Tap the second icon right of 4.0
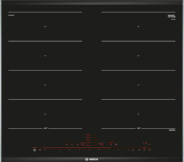 (x=116, y=144)
